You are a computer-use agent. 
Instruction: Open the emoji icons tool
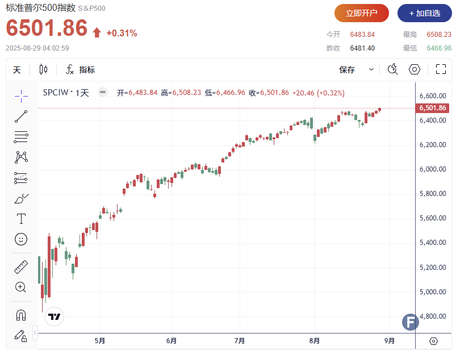[21, 239]
